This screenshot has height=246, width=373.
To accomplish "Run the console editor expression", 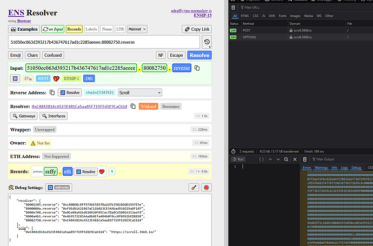I will 238,159.
